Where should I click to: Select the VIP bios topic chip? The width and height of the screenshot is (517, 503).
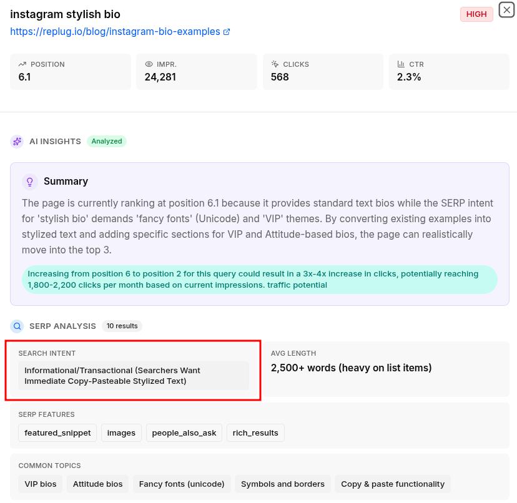(40, 484)
